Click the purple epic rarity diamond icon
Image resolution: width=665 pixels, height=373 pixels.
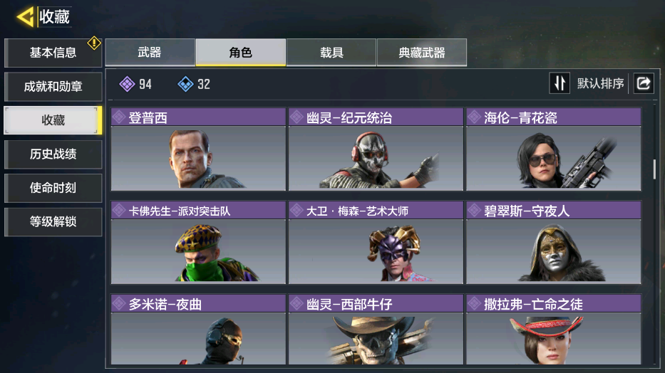pyautogui.click(x=128, y=84)
